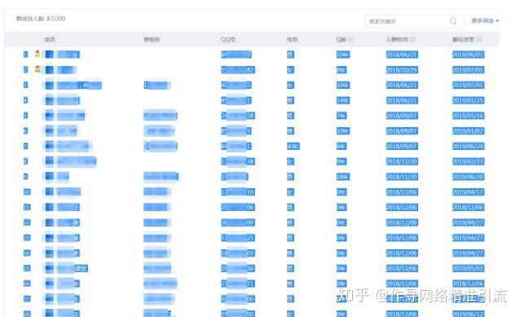Viewport: 520px width, 317px height.
Task: Click the 2019/06/01 last-spoke date in row 1
Action: [x=468, y=55]
